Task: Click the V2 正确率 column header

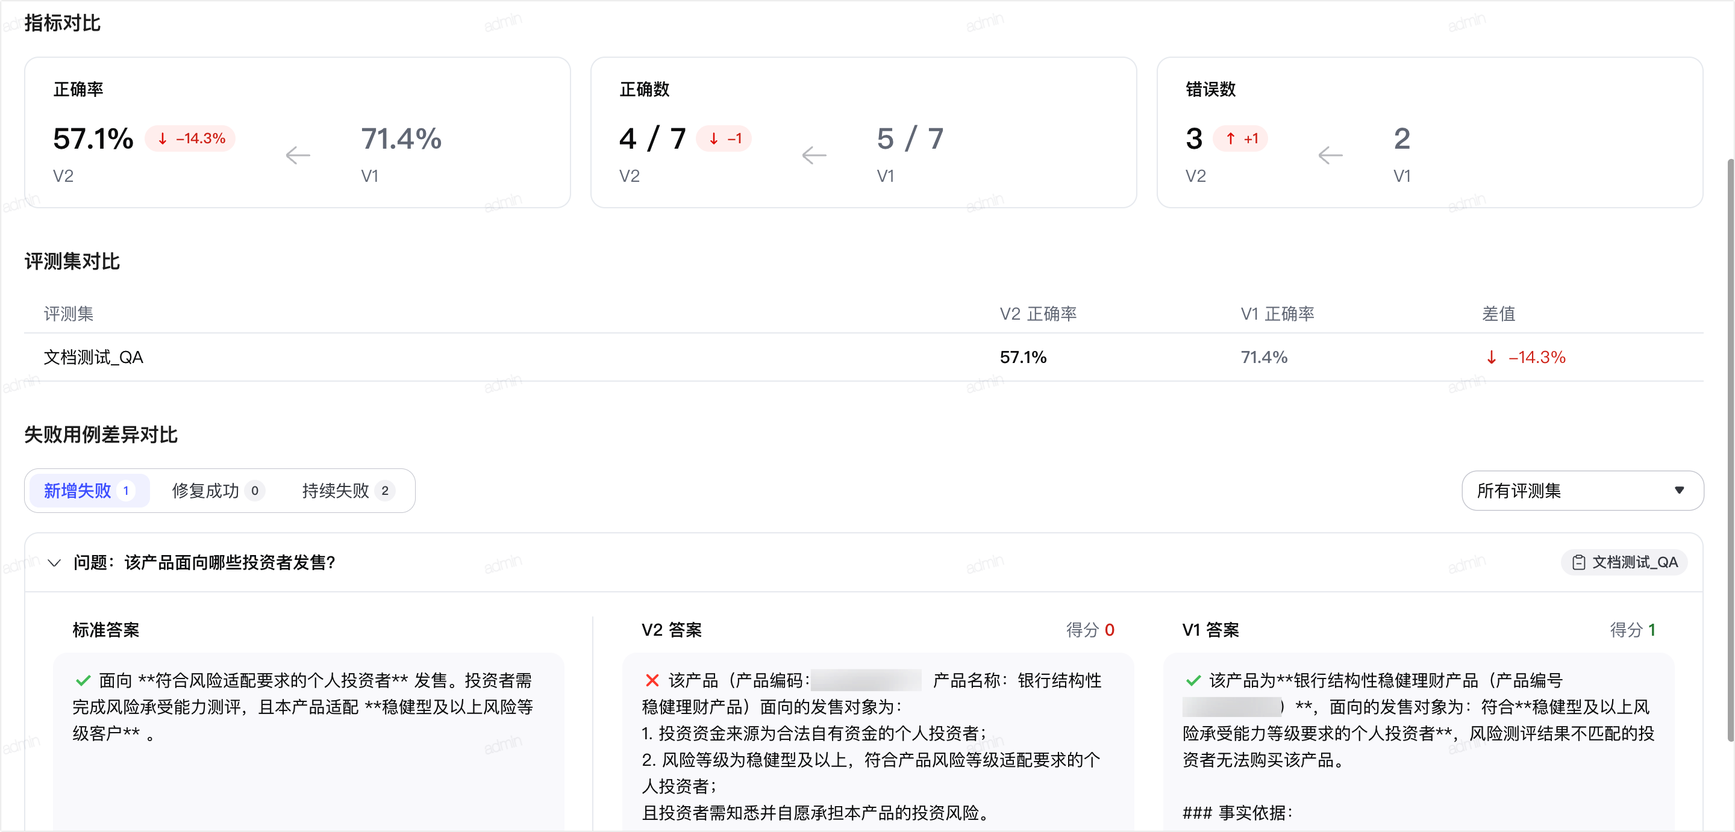Action: (x=1038, y=314)
